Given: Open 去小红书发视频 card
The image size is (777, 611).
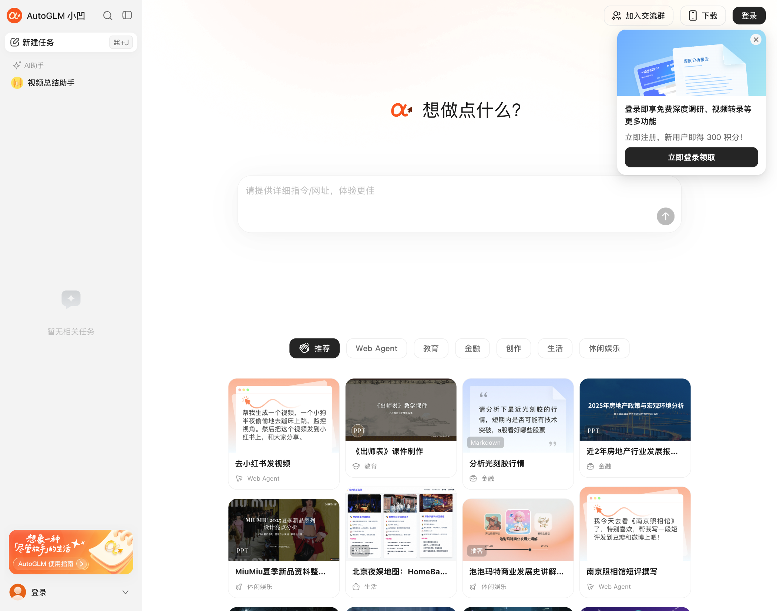Looking at the screenshot, I should tap(284, 434).
